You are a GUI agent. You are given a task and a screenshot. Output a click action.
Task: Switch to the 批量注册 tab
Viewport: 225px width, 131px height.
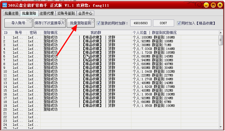[x=11, y=13]
